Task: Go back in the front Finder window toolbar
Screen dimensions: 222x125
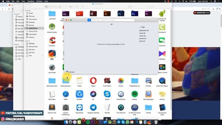Action: pyautogui.click(x=26, y=7)
